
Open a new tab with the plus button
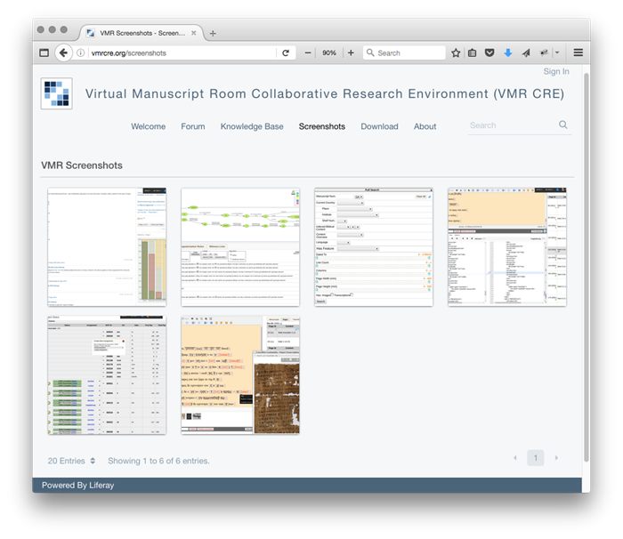(x=213, y=33)
